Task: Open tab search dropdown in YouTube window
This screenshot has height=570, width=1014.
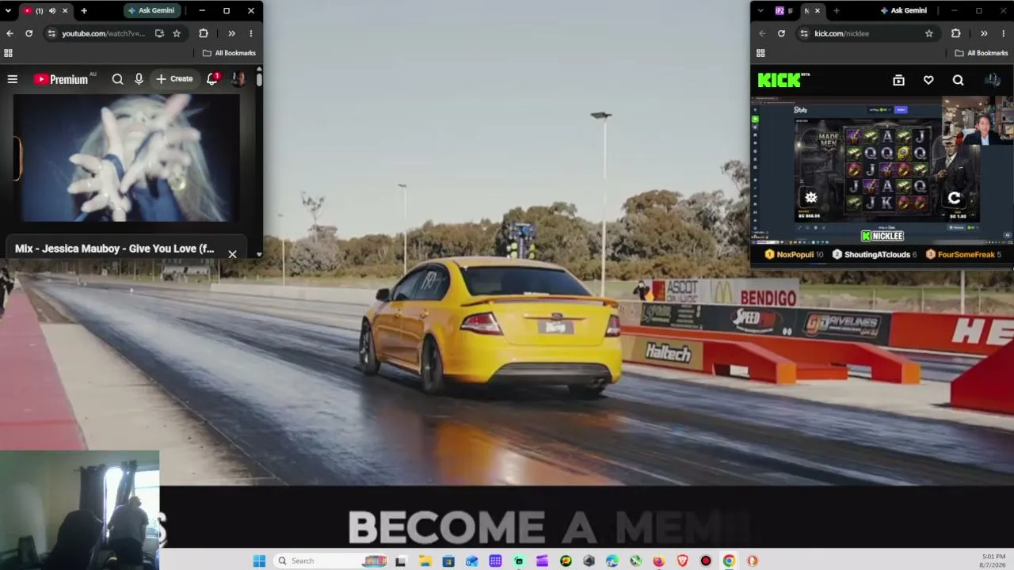Action: tap(8, 10)
